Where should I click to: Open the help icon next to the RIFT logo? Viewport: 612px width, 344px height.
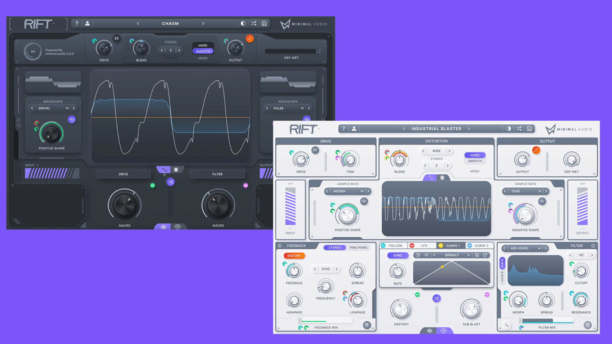343,129
